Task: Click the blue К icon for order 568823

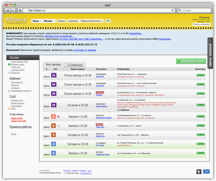Action: pos(53,144)
